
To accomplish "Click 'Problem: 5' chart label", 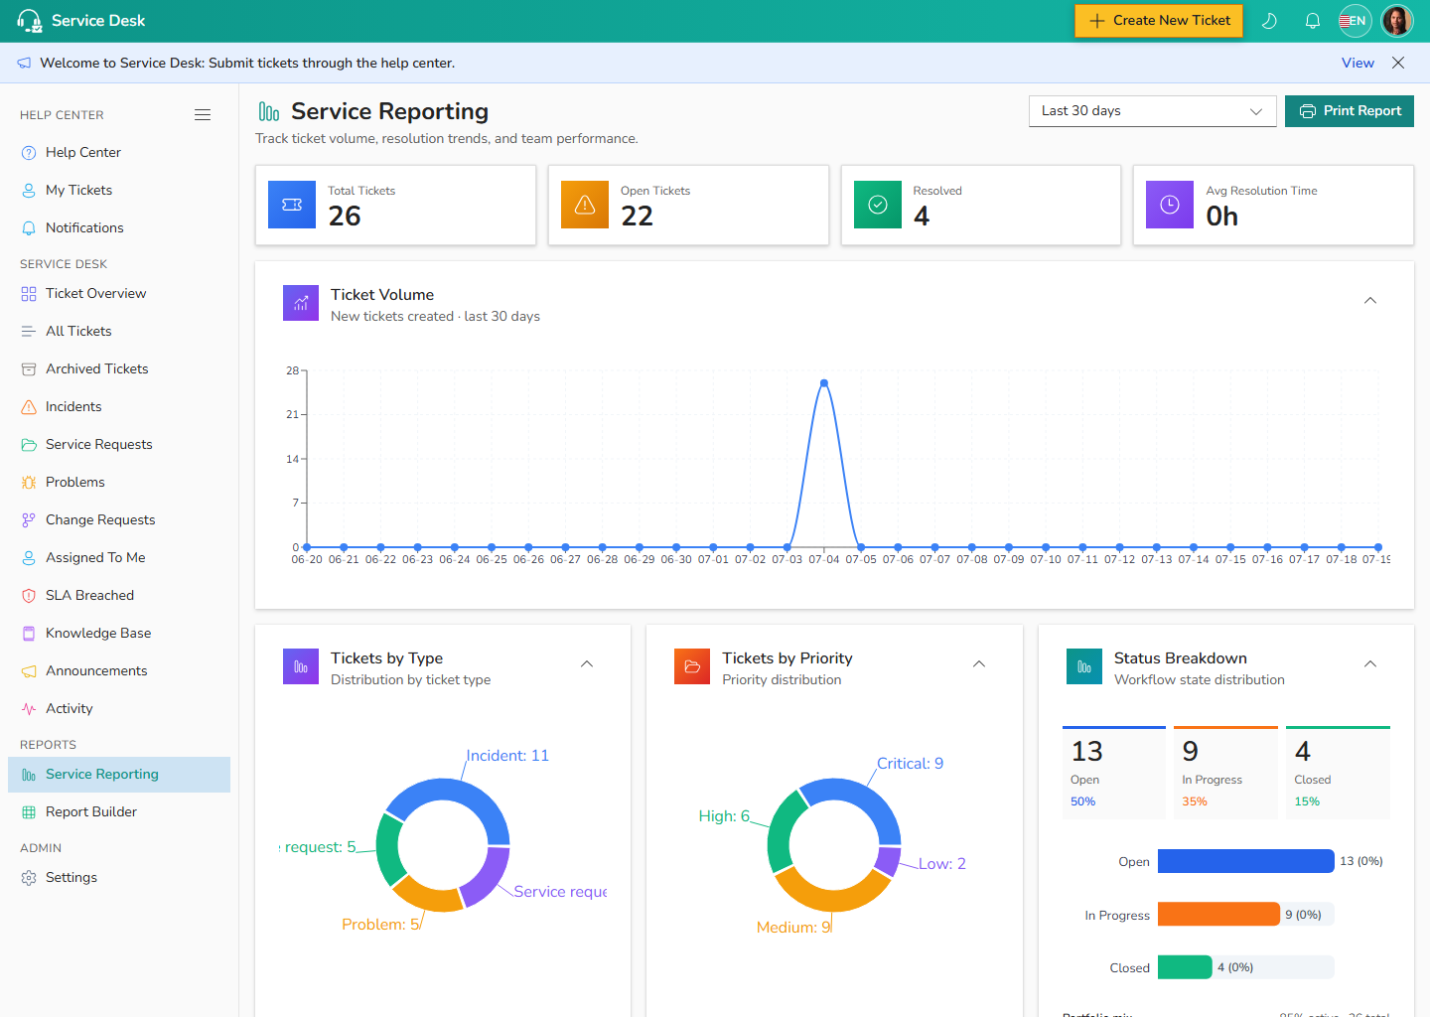I will [380, 925].
